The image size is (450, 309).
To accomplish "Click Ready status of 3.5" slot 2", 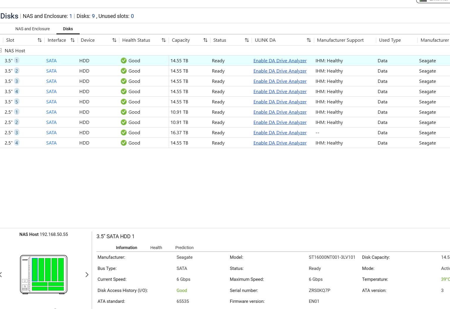I will 218,71.
